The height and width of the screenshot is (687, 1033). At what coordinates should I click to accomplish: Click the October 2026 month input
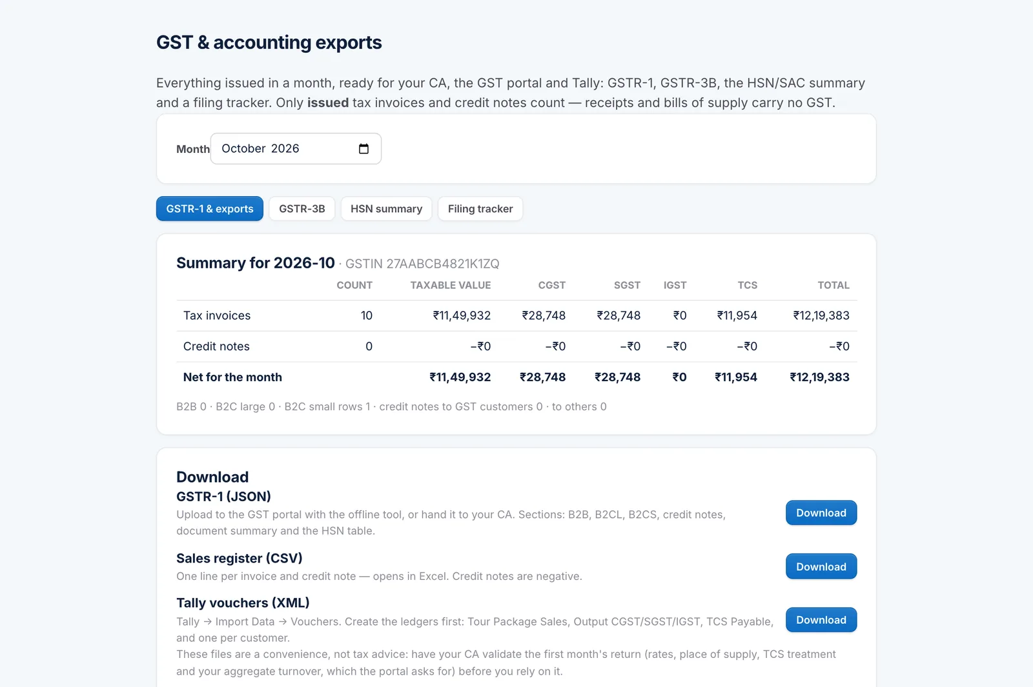pyautogui.click(x=296, y=149)
